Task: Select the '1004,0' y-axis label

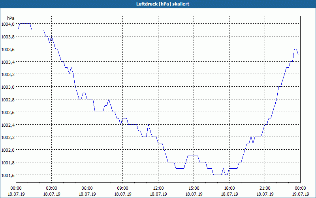Action: (x=8, y=24)
